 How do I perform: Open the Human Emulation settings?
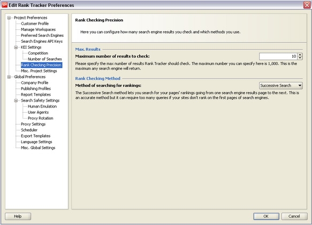42,106
